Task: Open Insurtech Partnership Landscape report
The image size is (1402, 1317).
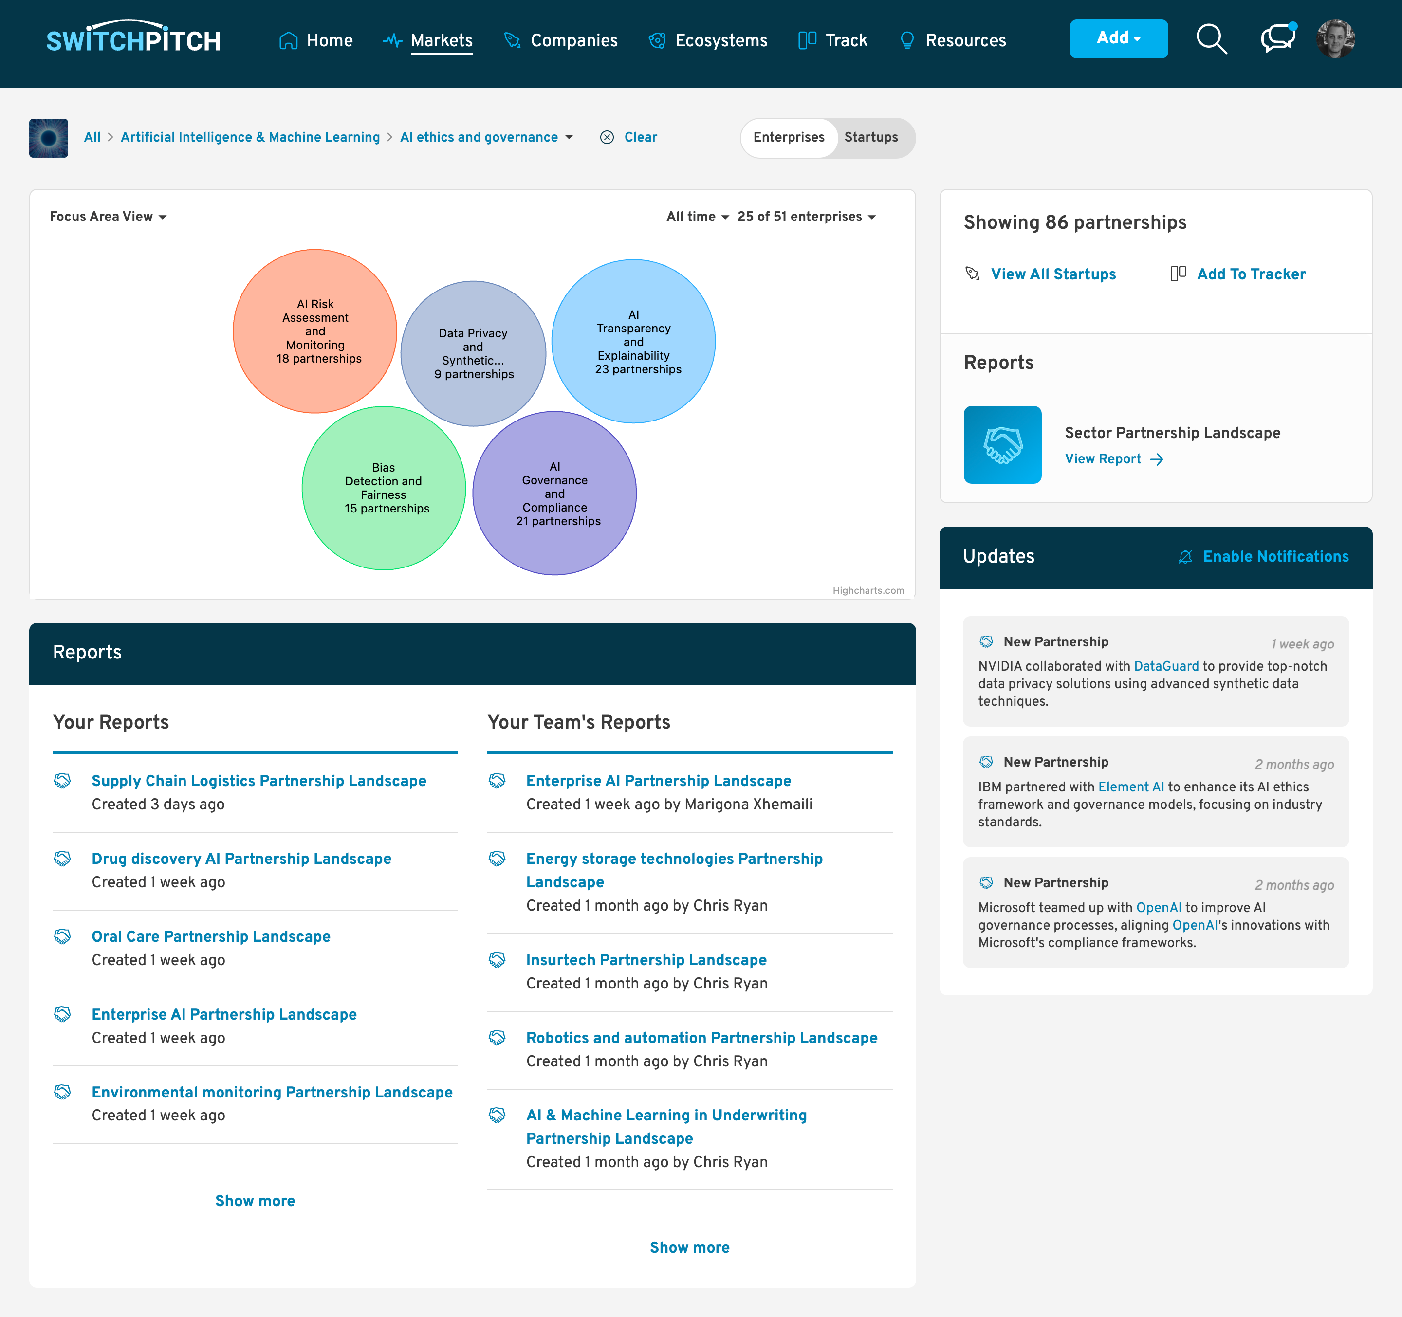Action: pyautogui.click(x=646, y=960)
